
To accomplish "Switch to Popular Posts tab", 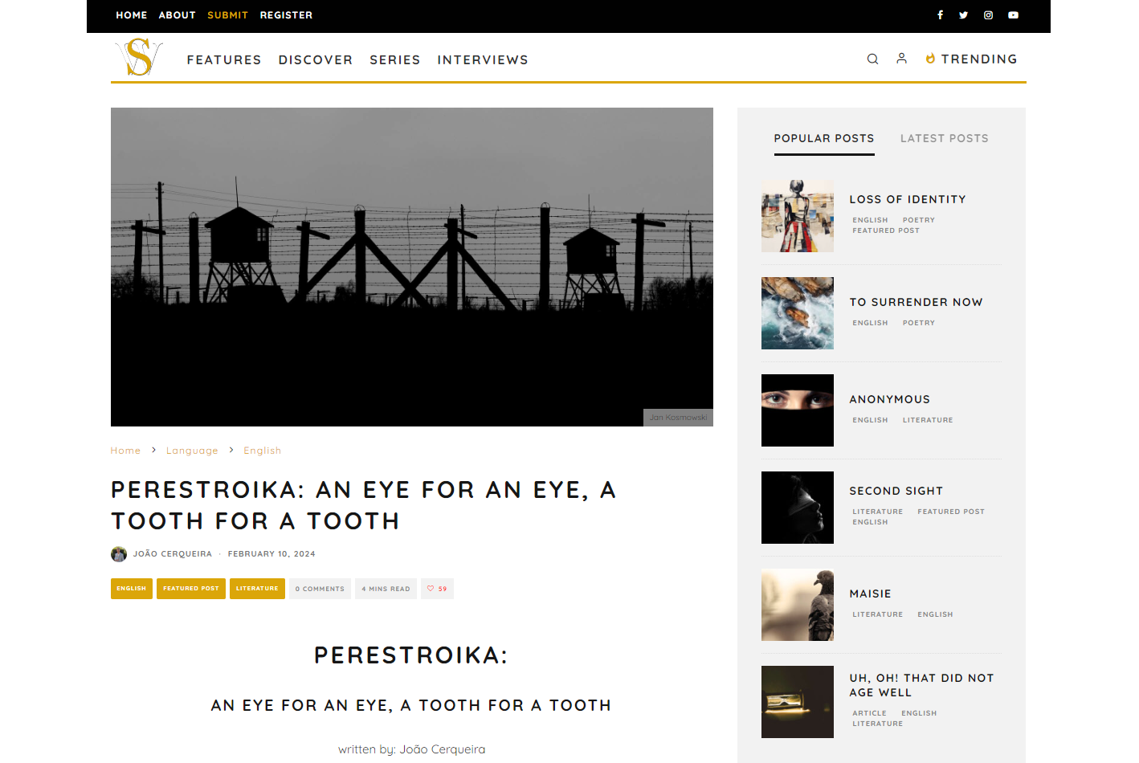I will [x=824, y=138].
